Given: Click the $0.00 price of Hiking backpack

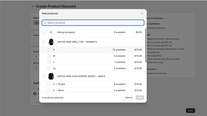Looking at the screenshot, I should pos(139,32).
